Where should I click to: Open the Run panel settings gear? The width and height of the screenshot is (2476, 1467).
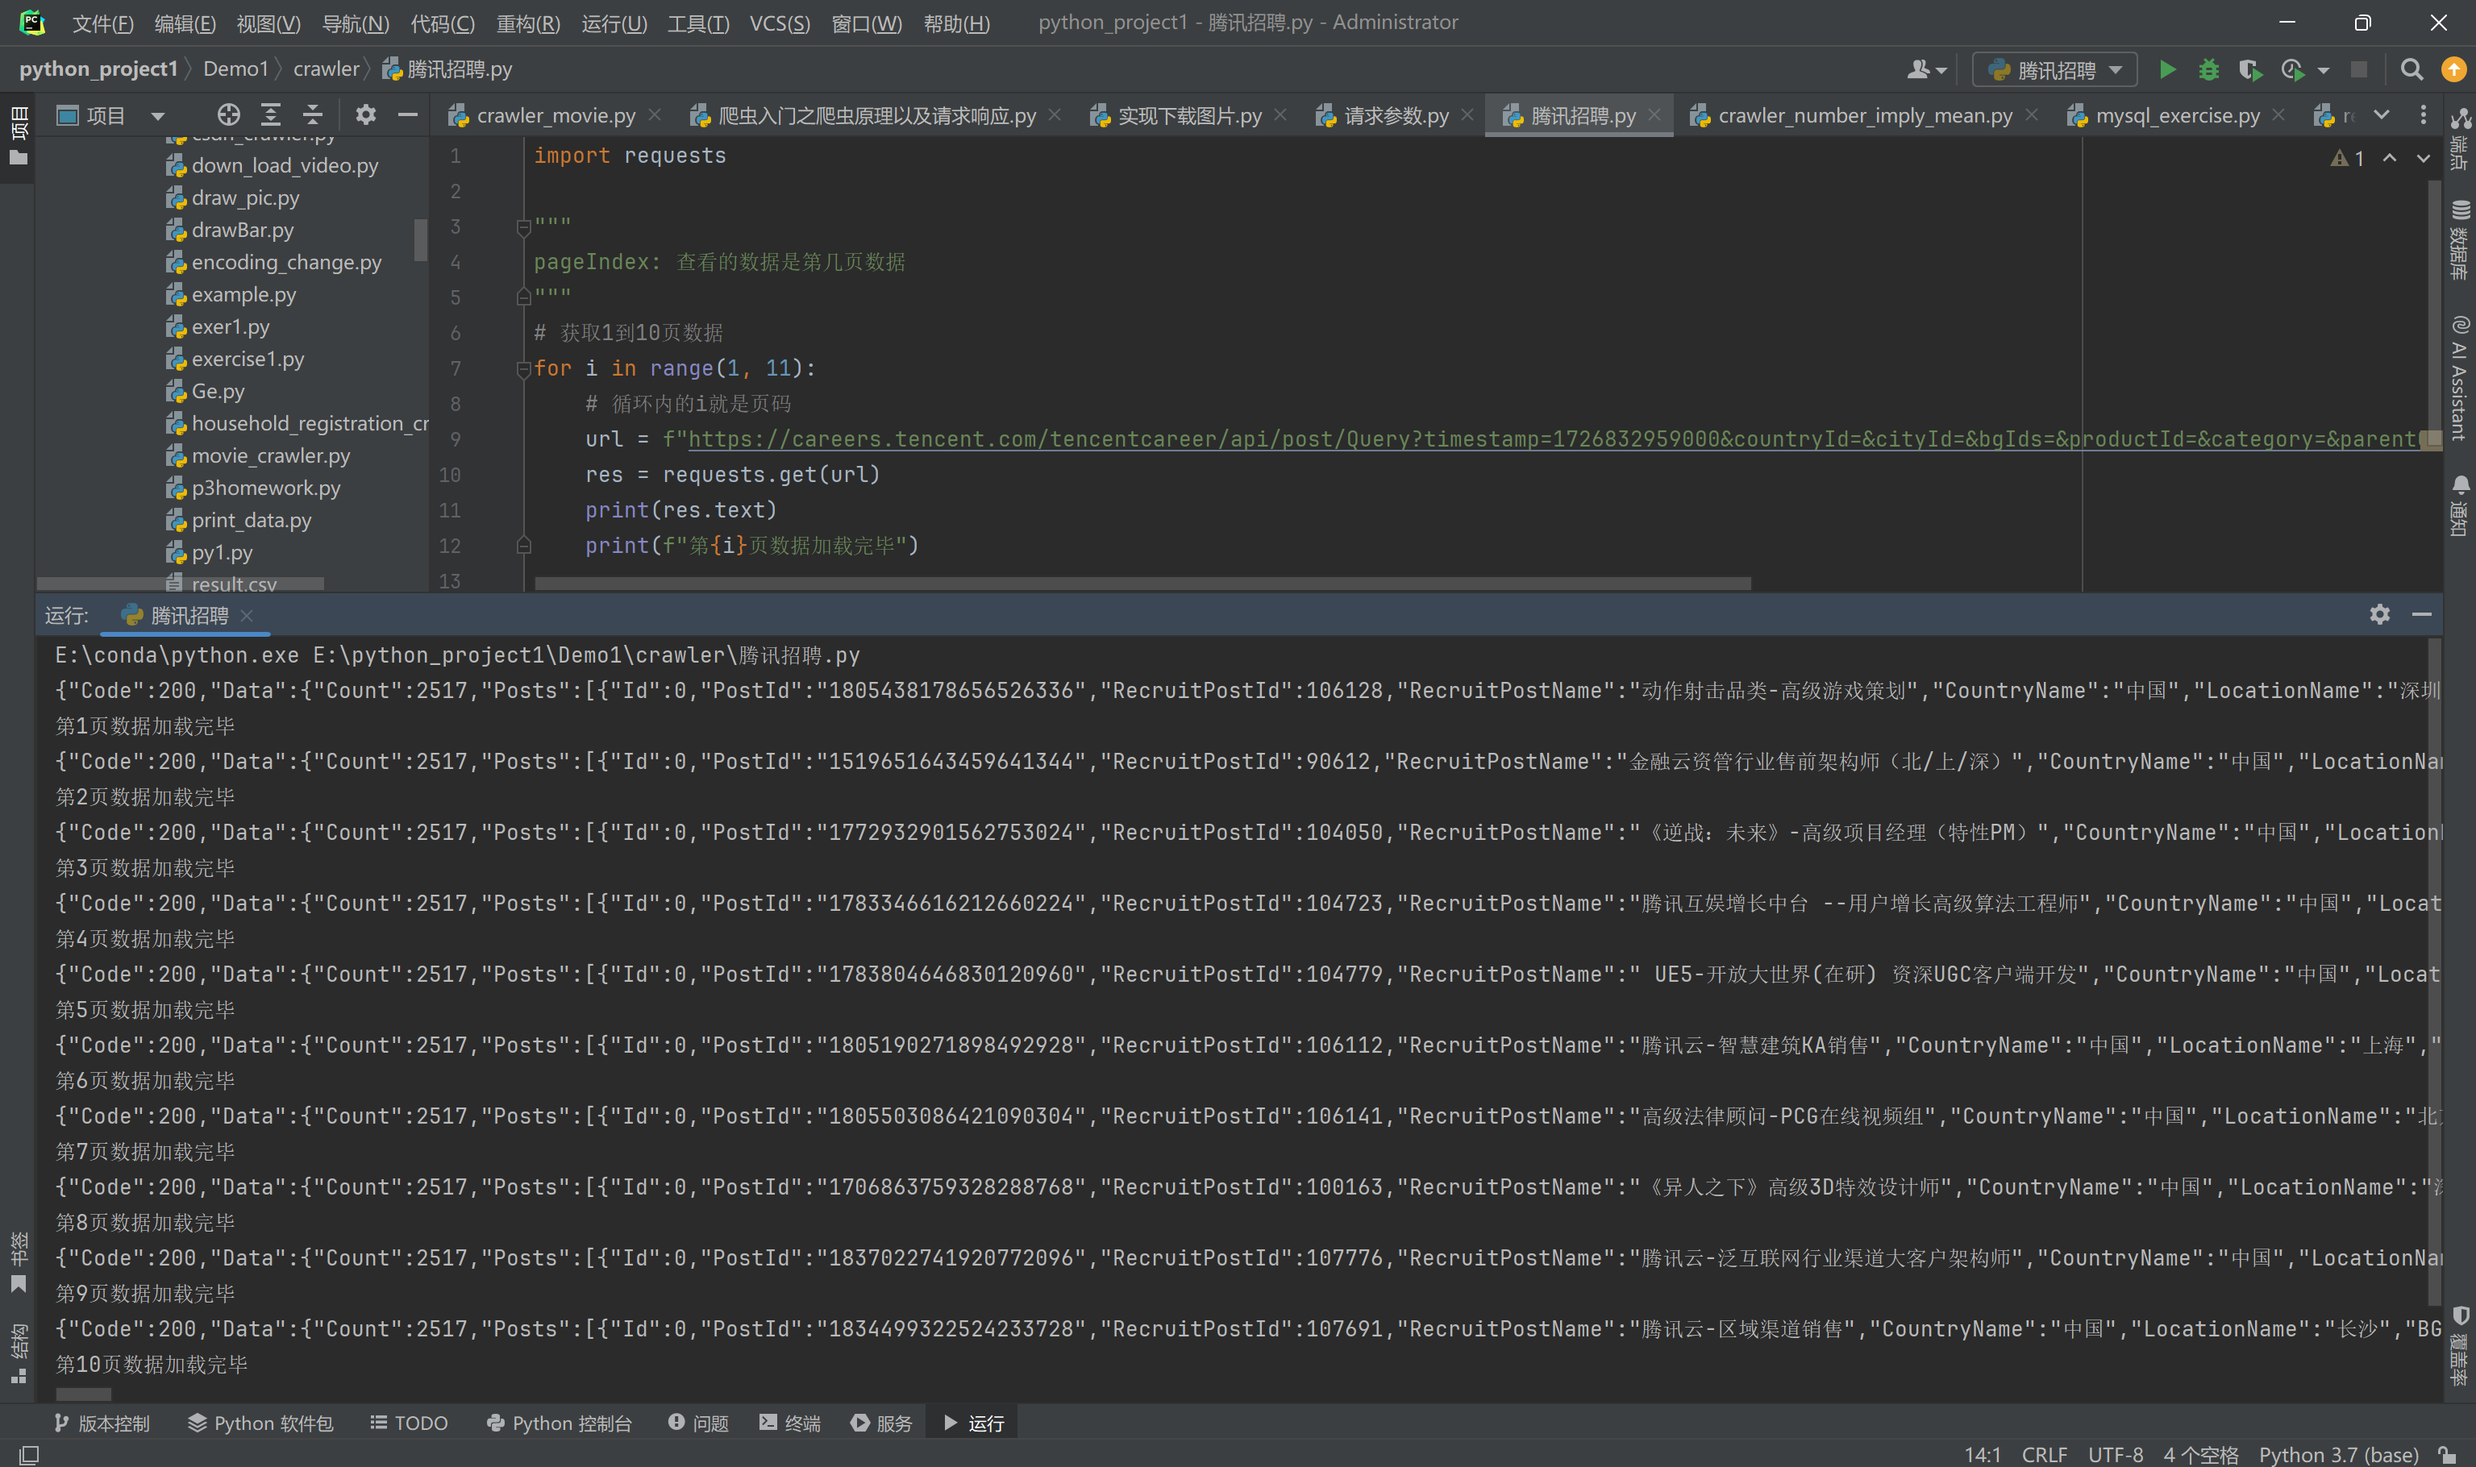pyautogui.click(x=2379, y=615)
